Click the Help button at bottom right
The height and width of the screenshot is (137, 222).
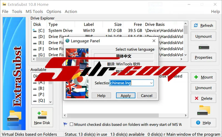[203, 123]
